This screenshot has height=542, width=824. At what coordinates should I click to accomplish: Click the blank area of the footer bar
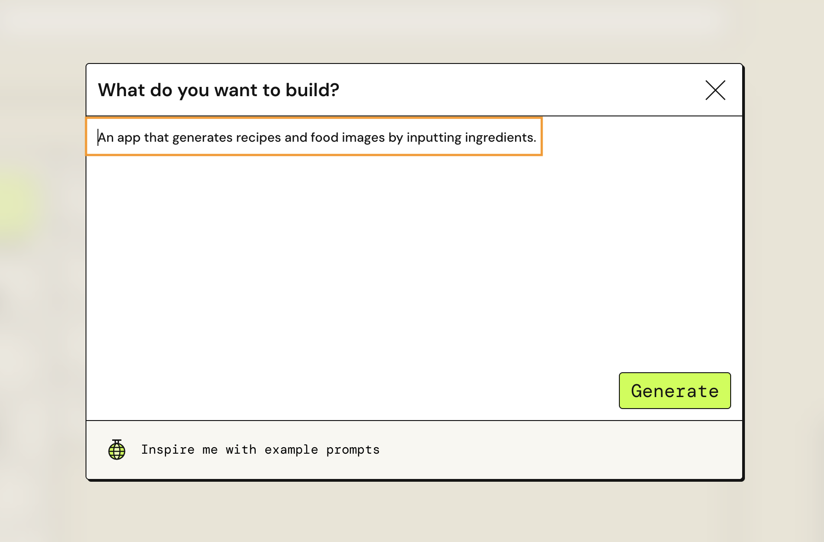552,450
